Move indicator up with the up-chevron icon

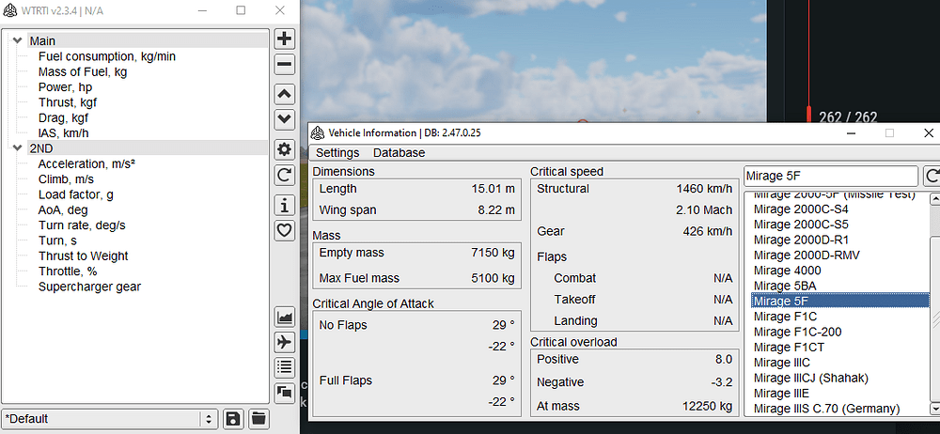point(284,94)
